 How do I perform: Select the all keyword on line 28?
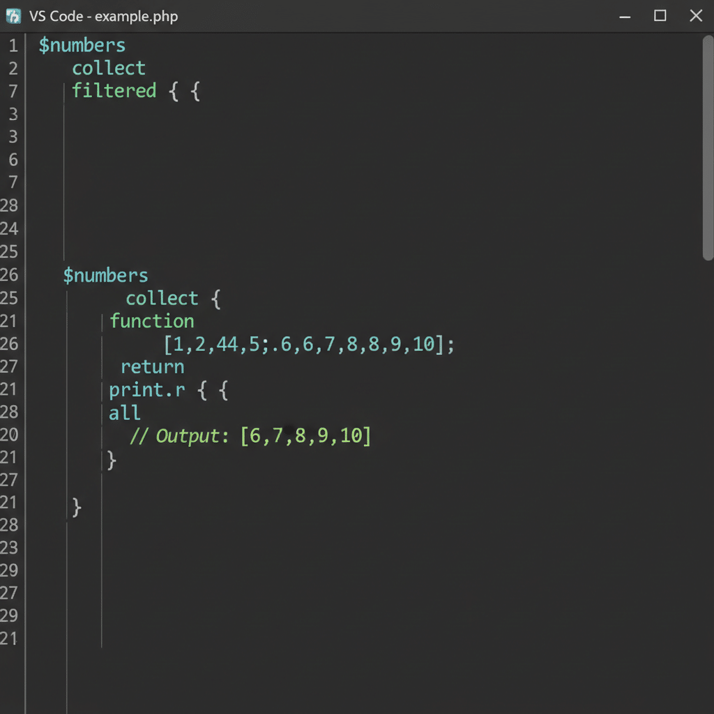[124, 413]
